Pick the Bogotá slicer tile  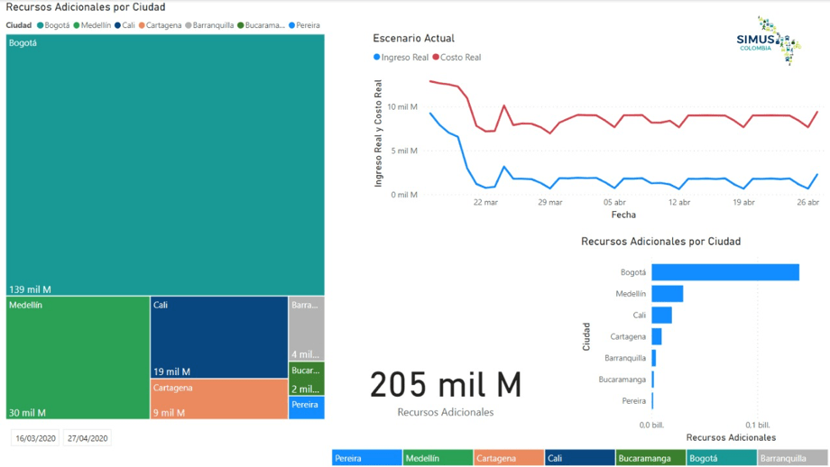pyautogui.click(x=721, y=458)
